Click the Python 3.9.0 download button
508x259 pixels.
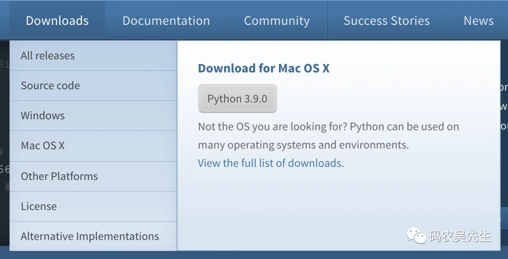237,99
